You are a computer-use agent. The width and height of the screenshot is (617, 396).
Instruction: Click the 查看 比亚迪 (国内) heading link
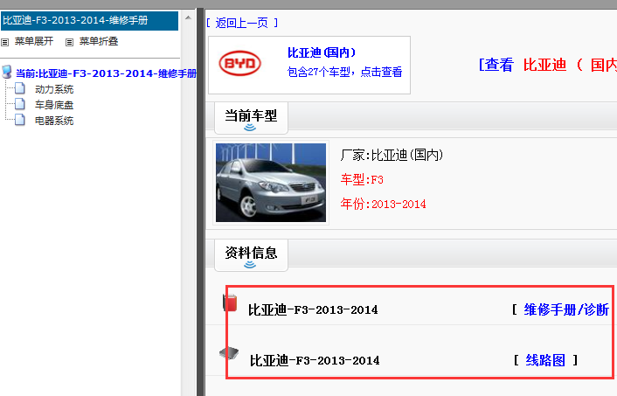tap(547, 65)
